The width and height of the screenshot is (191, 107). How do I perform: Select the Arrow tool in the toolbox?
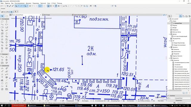coord(2,16)
